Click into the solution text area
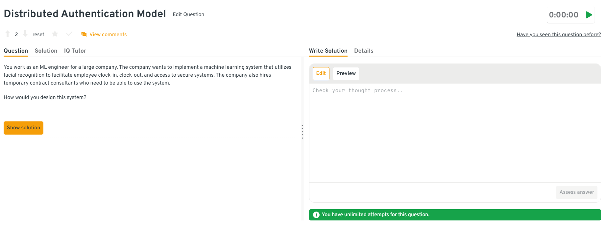Viewport: 606px width, 229px height. tap(454, 132)
